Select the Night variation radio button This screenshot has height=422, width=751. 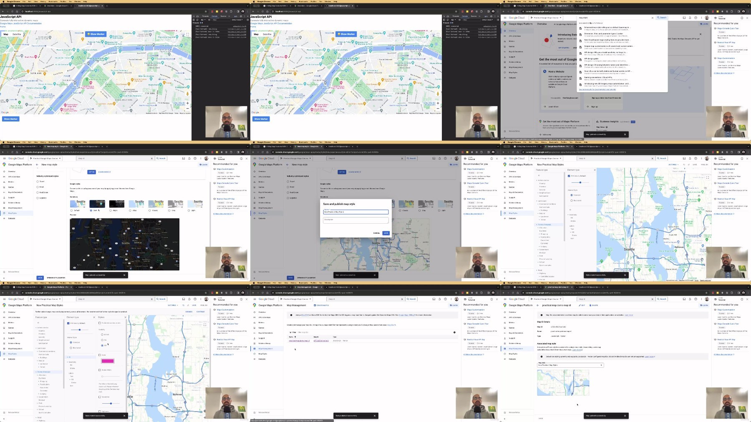(111, 210)
